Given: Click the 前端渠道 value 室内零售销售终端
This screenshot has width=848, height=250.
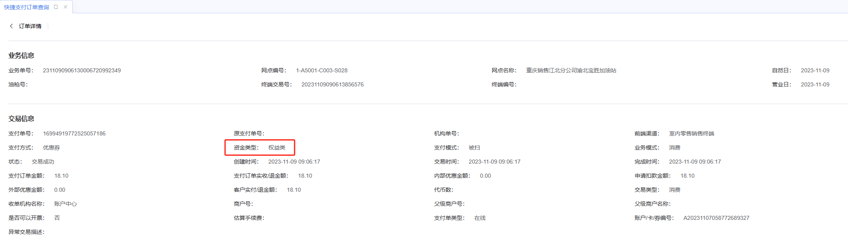Looking at the screenshot, I should coord(691,133).
